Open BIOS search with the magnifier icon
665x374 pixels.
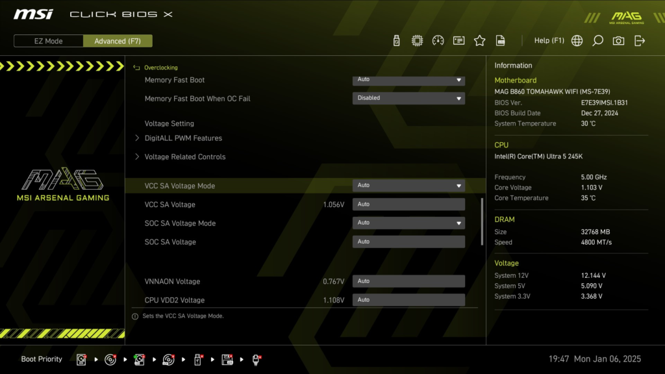[597, 40]
